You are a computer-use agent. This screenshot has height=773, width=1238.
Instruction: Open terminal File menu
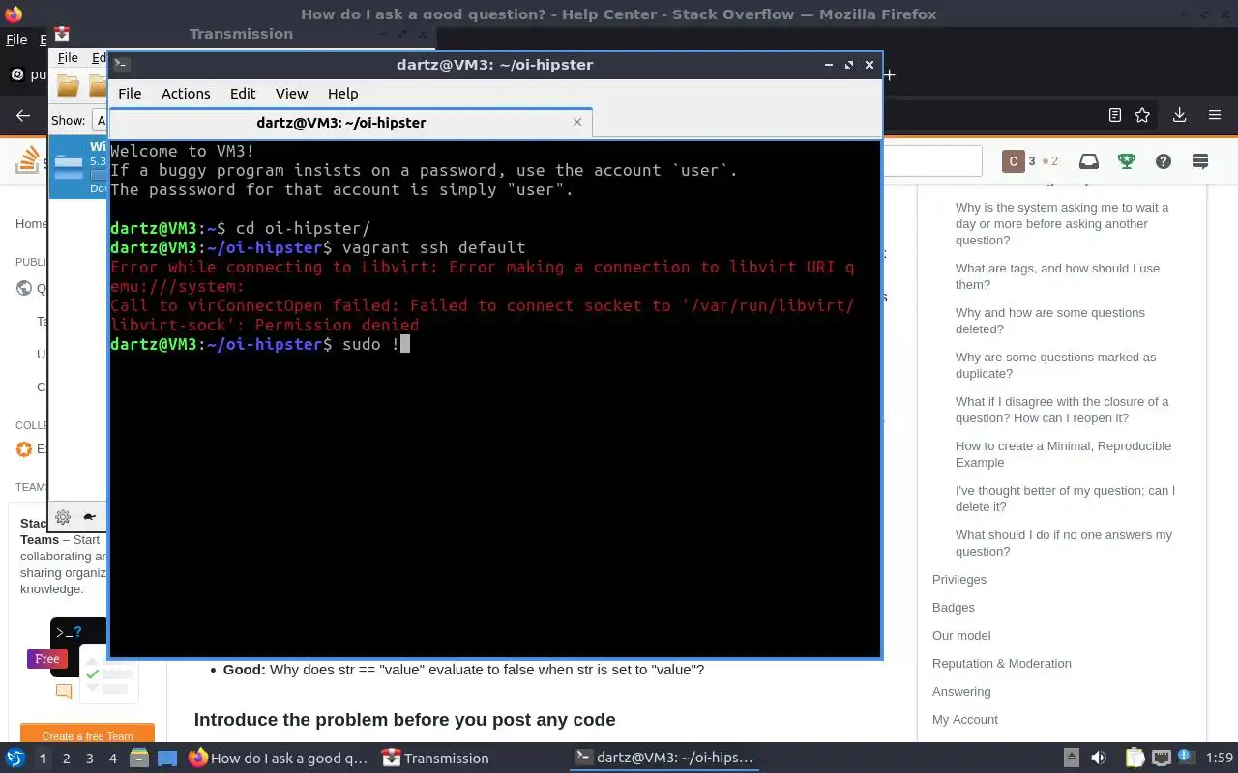coord(130,94)
